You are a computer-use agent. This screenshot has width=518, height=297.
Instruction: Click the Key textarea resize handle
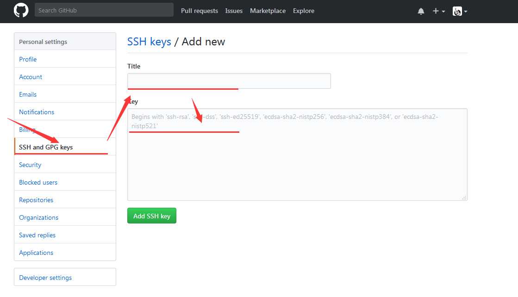pos(464,198)
